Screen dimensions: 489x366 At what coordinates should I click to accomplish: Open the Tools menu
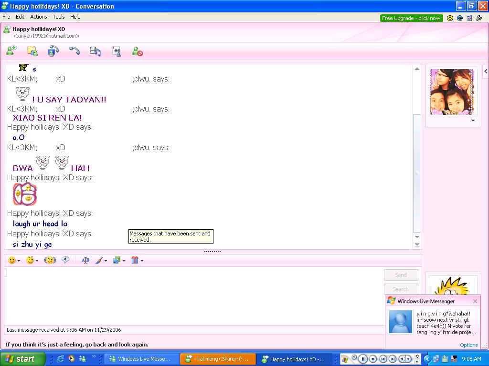click(59, 17)
